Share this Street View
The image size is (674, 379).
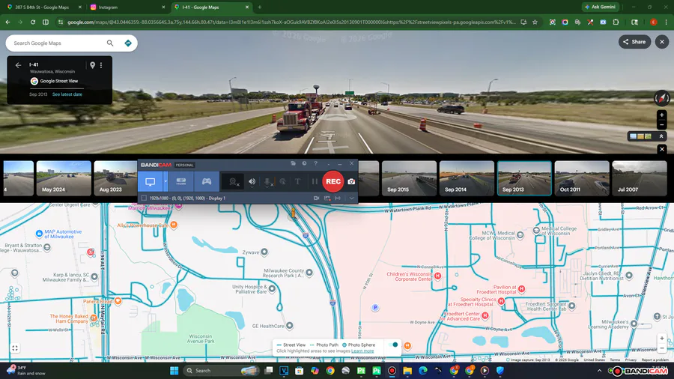point(634,42)
